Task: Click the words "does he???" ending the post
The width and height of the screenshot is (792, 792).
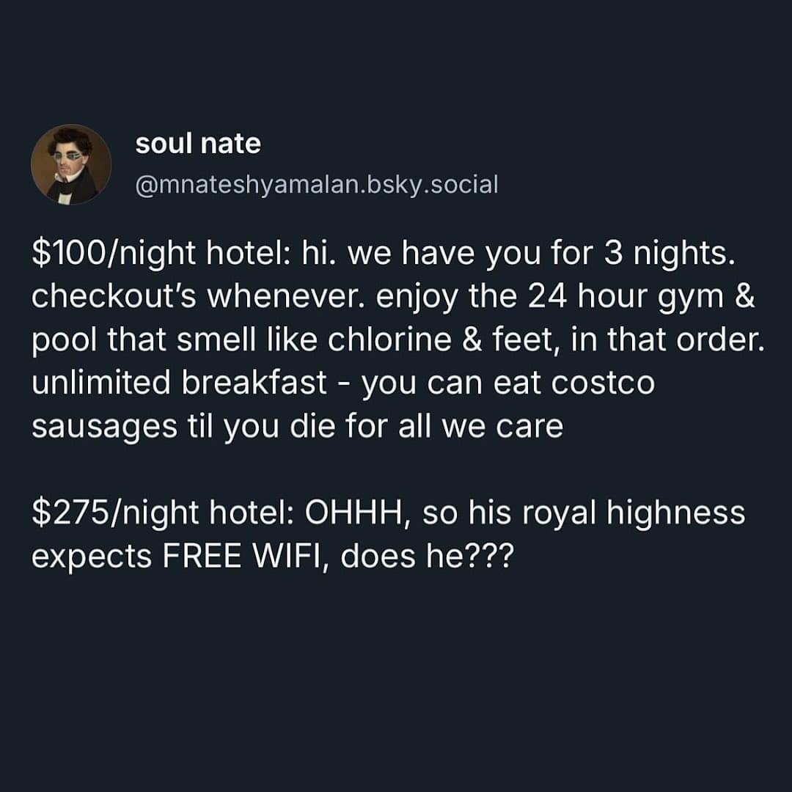Action: [x=427, y=556]
